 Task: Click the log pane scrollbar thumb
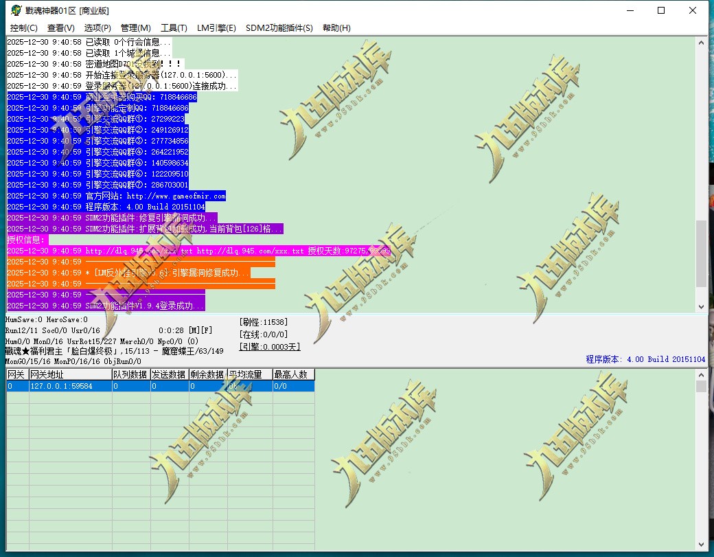[701, 253]
